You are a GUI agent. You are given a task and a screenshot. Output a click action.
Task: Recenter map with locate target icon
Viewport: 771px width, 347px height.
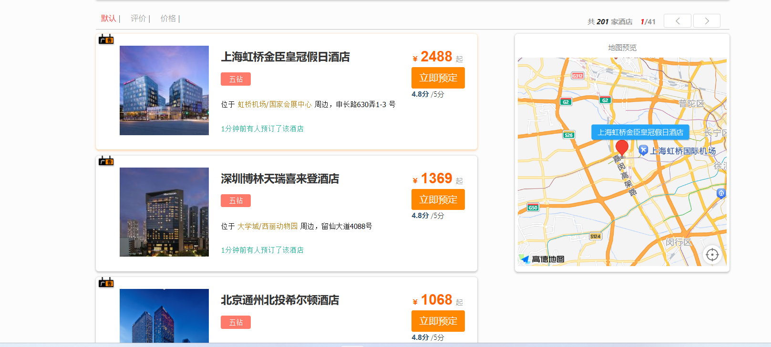tap(712, 255)
